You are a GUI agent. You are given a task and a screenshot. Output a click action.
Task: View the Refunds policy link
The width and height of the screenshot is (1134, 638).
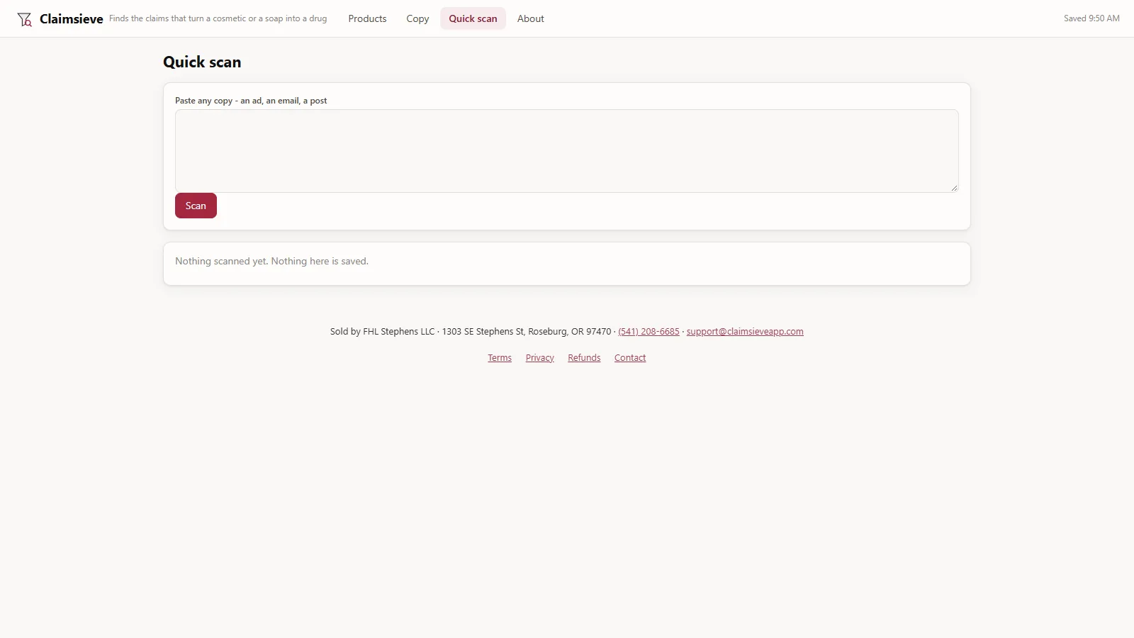[x=584, y=358]
